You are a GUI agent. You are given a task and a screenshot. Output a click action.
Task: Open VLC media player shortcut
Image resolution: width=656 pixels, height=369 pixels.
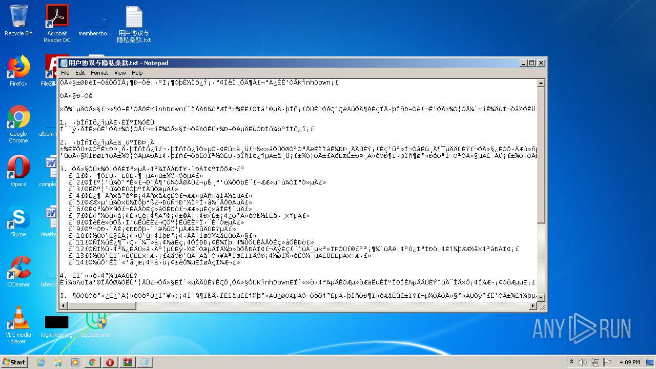pyautogui.click(x=18, y=325)
